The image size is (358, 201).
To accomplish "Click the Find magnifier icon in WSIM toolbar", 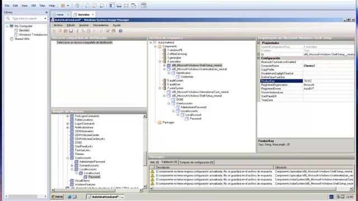I will 101,31.
